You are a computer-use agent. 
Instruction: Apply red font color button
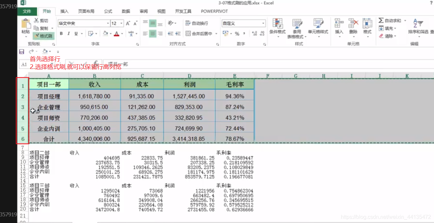point(116,33)
